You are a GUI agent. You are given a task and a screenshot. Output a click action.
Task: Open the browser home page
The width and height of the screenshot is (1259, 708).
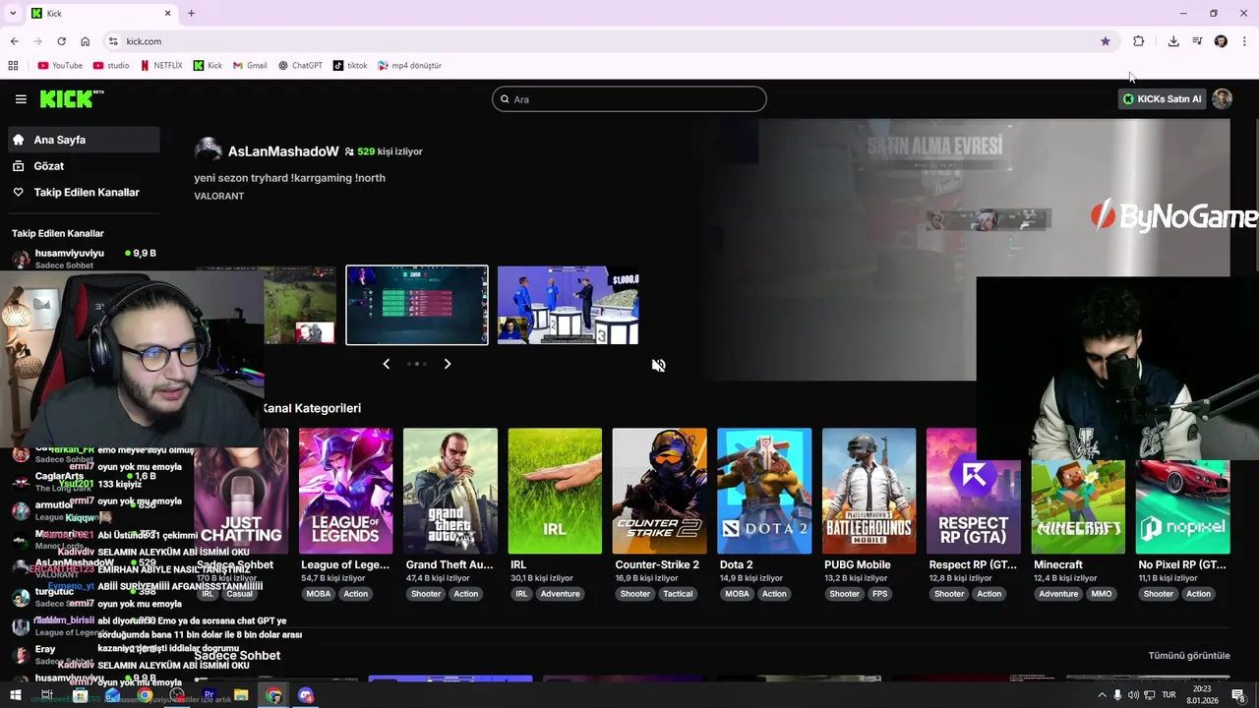[86, 41]
